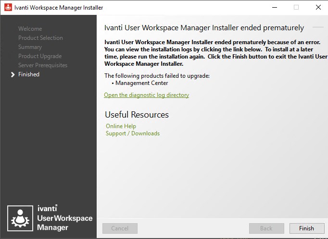Minimize the installer window
The width and height of the screenshot is (328, 239).
point(274,7)
